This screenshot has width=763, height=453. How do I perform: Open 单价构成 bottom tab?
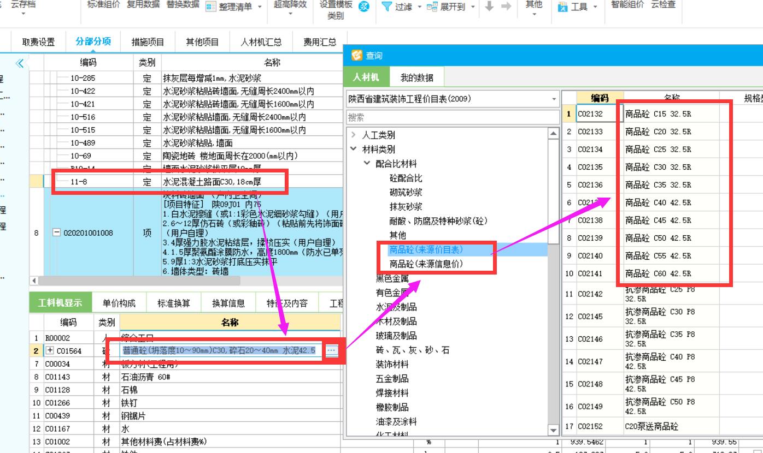(119, 303)
